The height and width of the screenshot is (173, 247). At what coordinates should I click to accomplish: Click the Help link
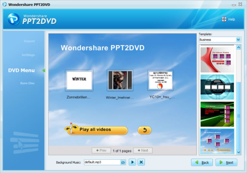pos(231,19)
